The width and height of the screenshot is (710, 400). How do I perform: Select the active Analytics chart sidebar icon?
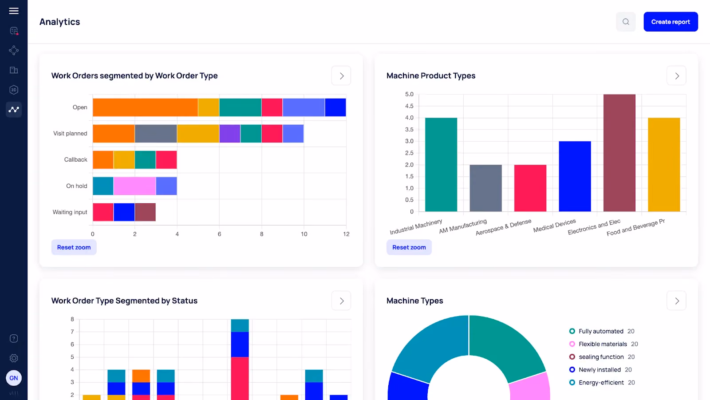tap(14, 109)
